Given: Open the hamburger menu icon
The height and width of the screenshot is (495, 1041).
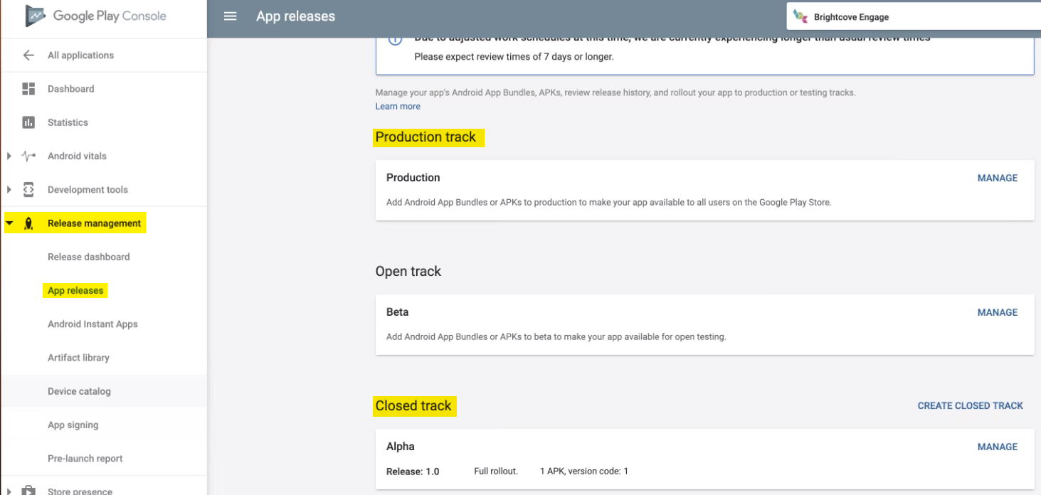Looking at the screenshot, I should pyautogui.click(x=230, y=16).
